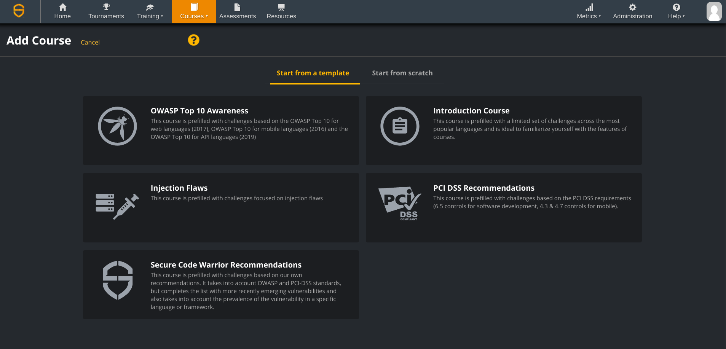Screen dimensions: 726x349
Task: Open the user profile avatar
Action: (x=714, y=11)
